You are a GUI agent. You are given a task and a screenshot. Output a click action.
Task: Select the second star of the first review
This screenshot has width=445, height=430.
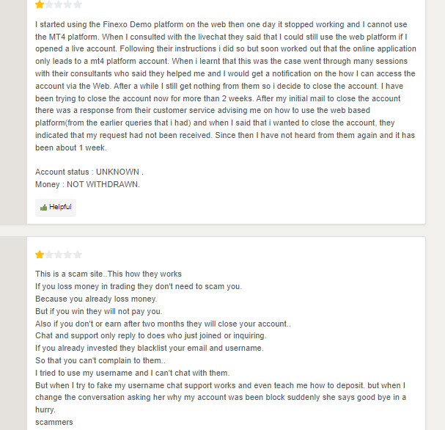[x=49, y=4]
